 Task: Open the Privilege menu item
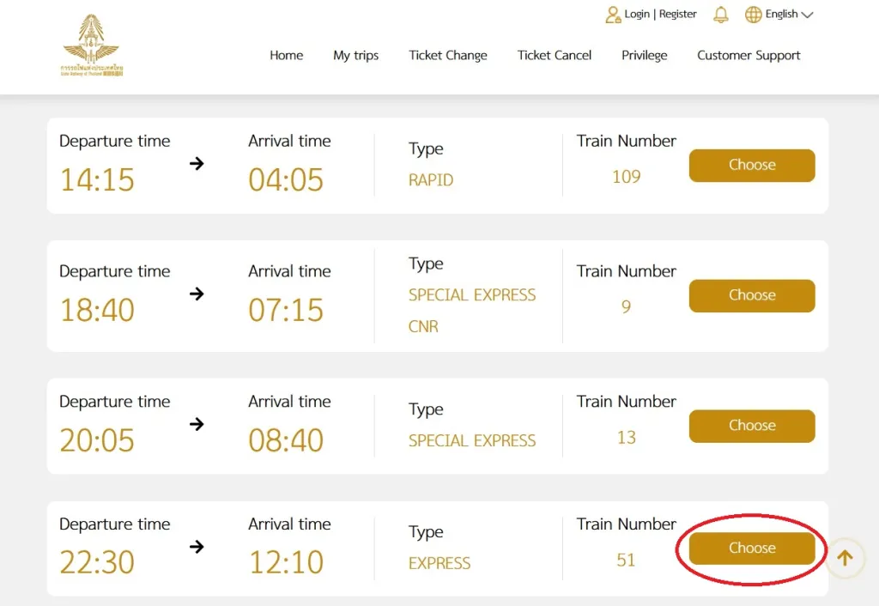coord(644,56)
